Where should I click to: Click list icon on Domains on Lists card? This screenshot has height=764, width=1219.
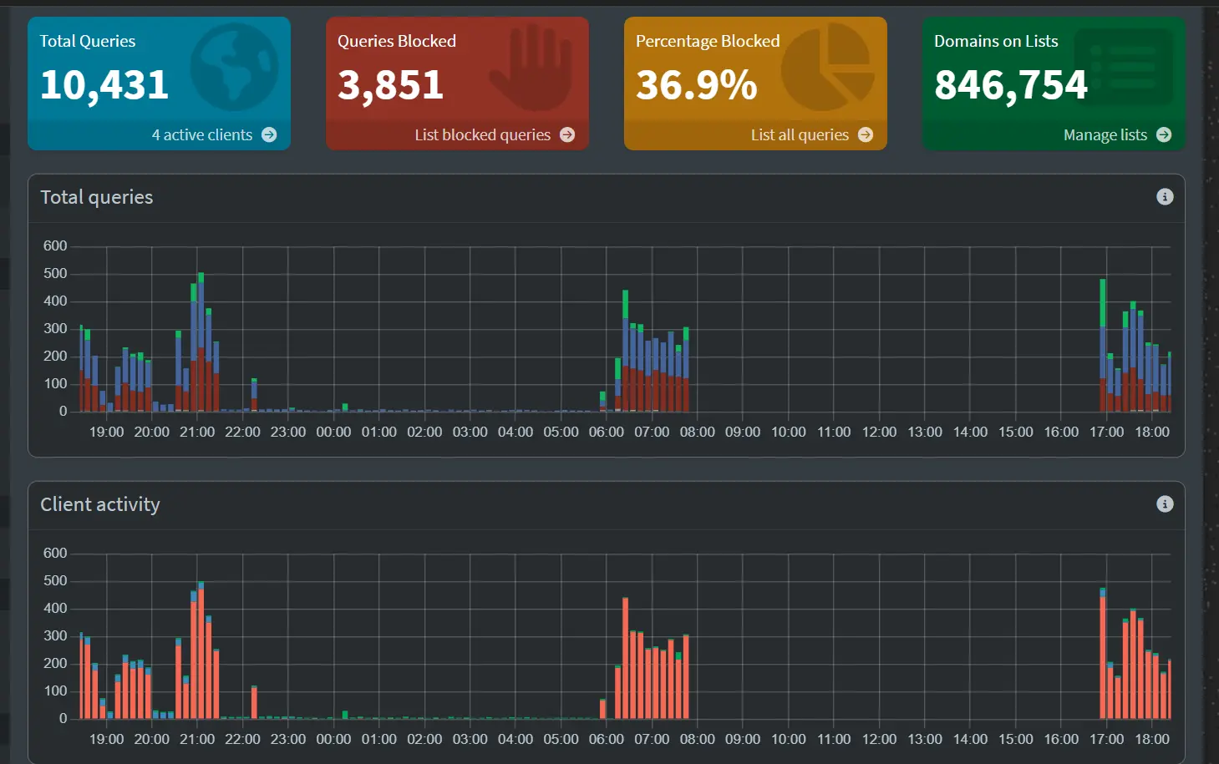[1124, 67]
